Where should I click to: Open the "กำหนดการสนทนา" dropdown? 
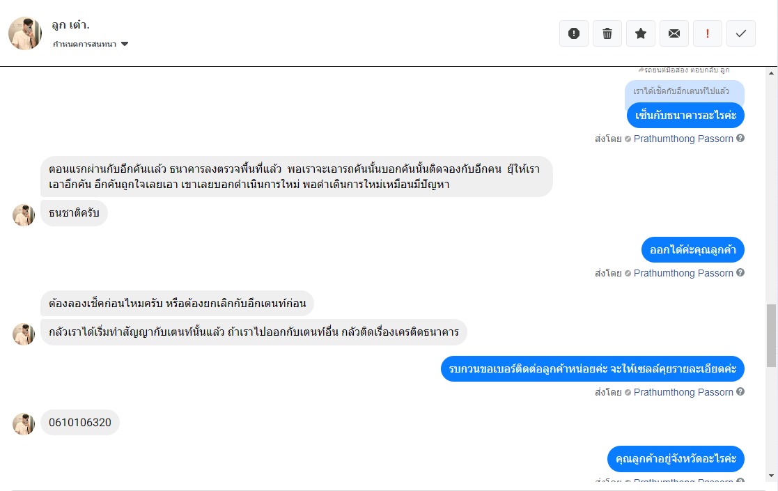(x=85, y=44)
